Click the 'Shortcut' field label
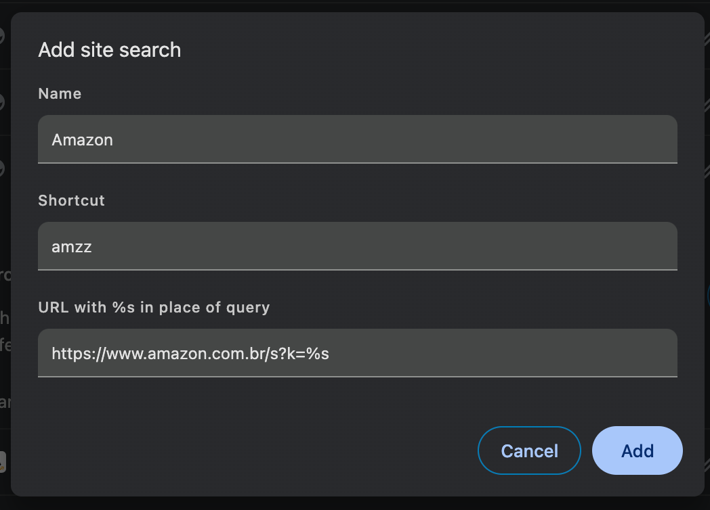Image resolution: width=710 pixels, height=510 pixels. (x=72, y=200)
